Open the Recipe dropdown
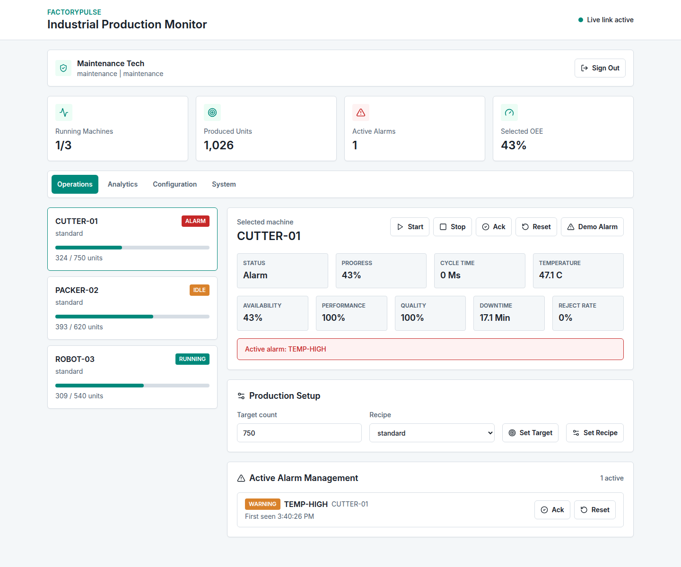The width and height of the screenshot is (681, 567). click(432, 433)
